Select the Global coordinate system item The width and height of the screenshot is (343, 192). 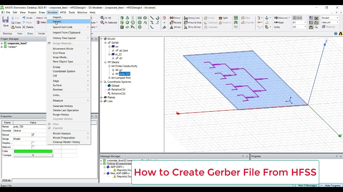tap(115, 86)
